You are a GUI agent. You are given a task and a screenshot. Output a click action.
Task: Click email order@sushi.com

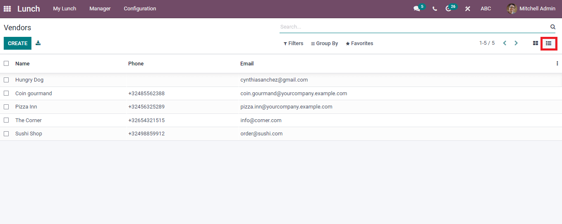click(261, 134)
